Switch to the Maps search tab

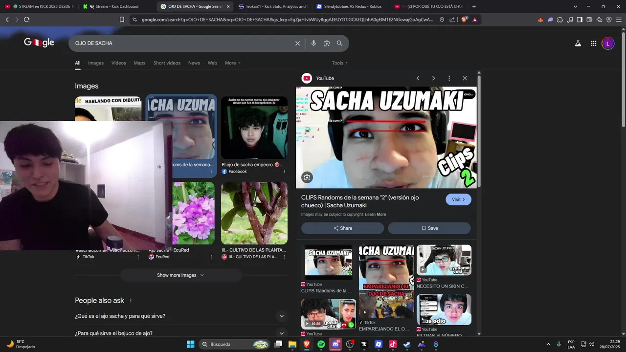(x=139, y=63)
